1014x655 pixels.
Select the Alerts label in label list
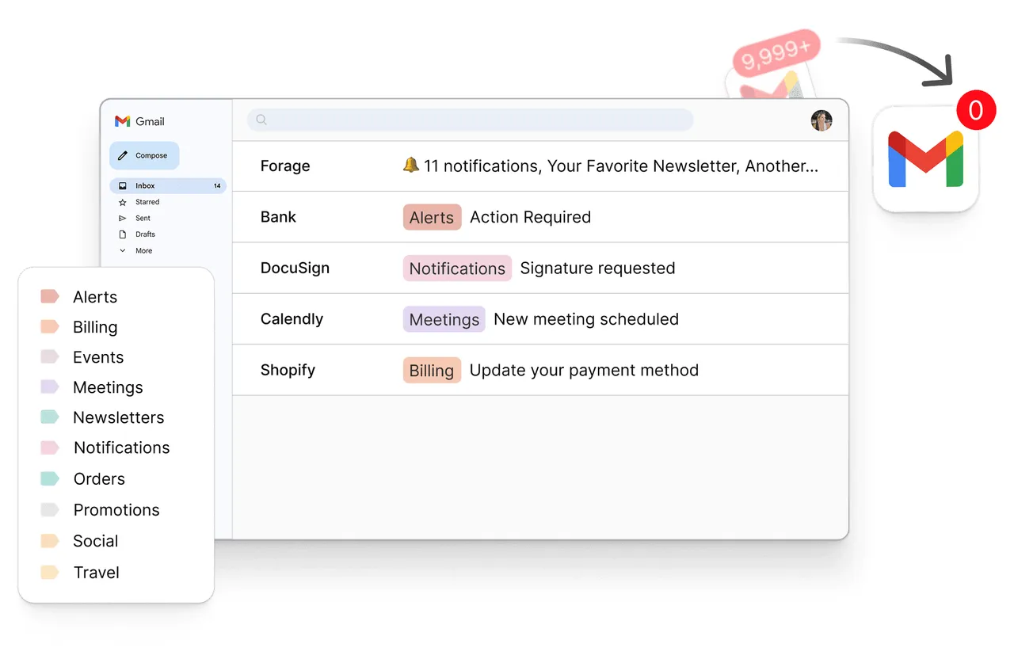[79, 297]
